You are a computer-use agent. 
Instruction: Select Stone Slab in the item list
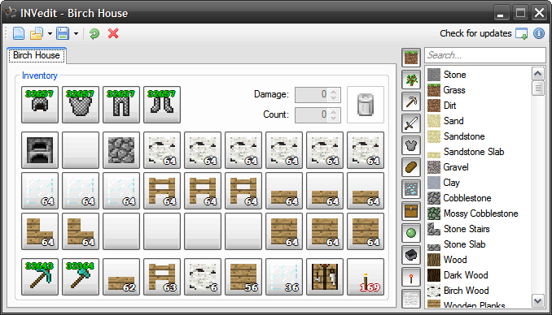click(479, 244)
